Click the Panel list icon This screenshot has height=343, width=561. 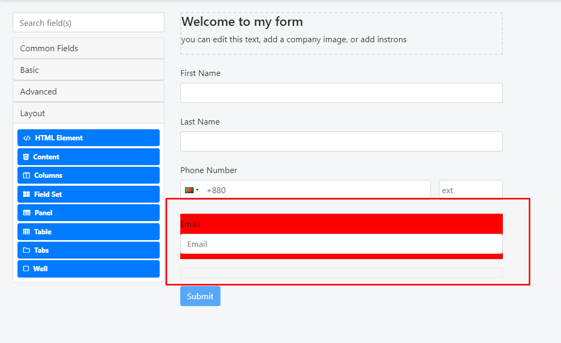click(x=26, y=213)
